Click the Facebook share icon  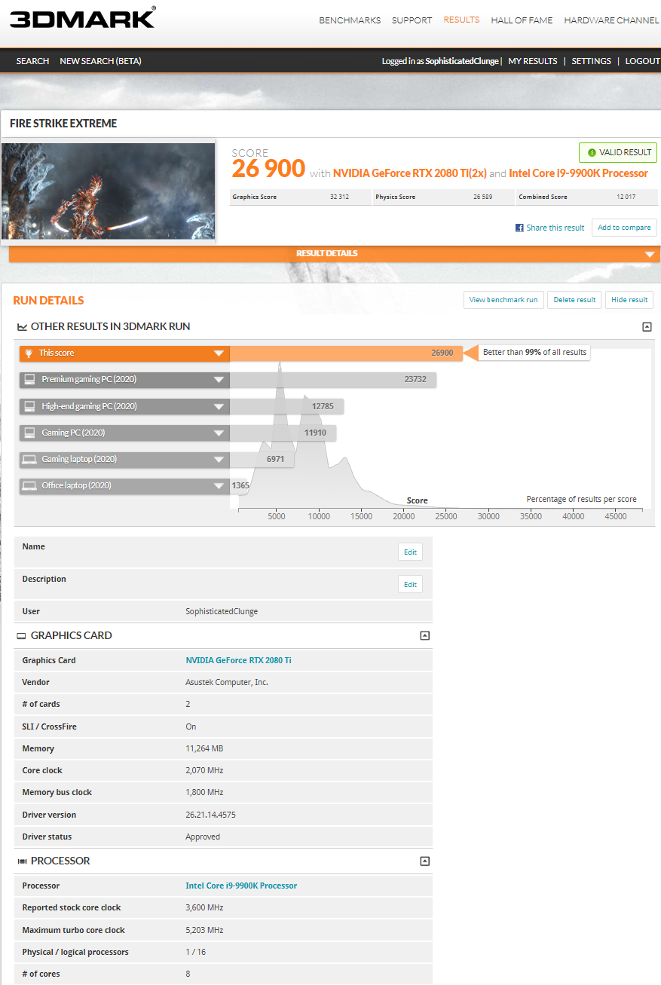coord(519,228)
